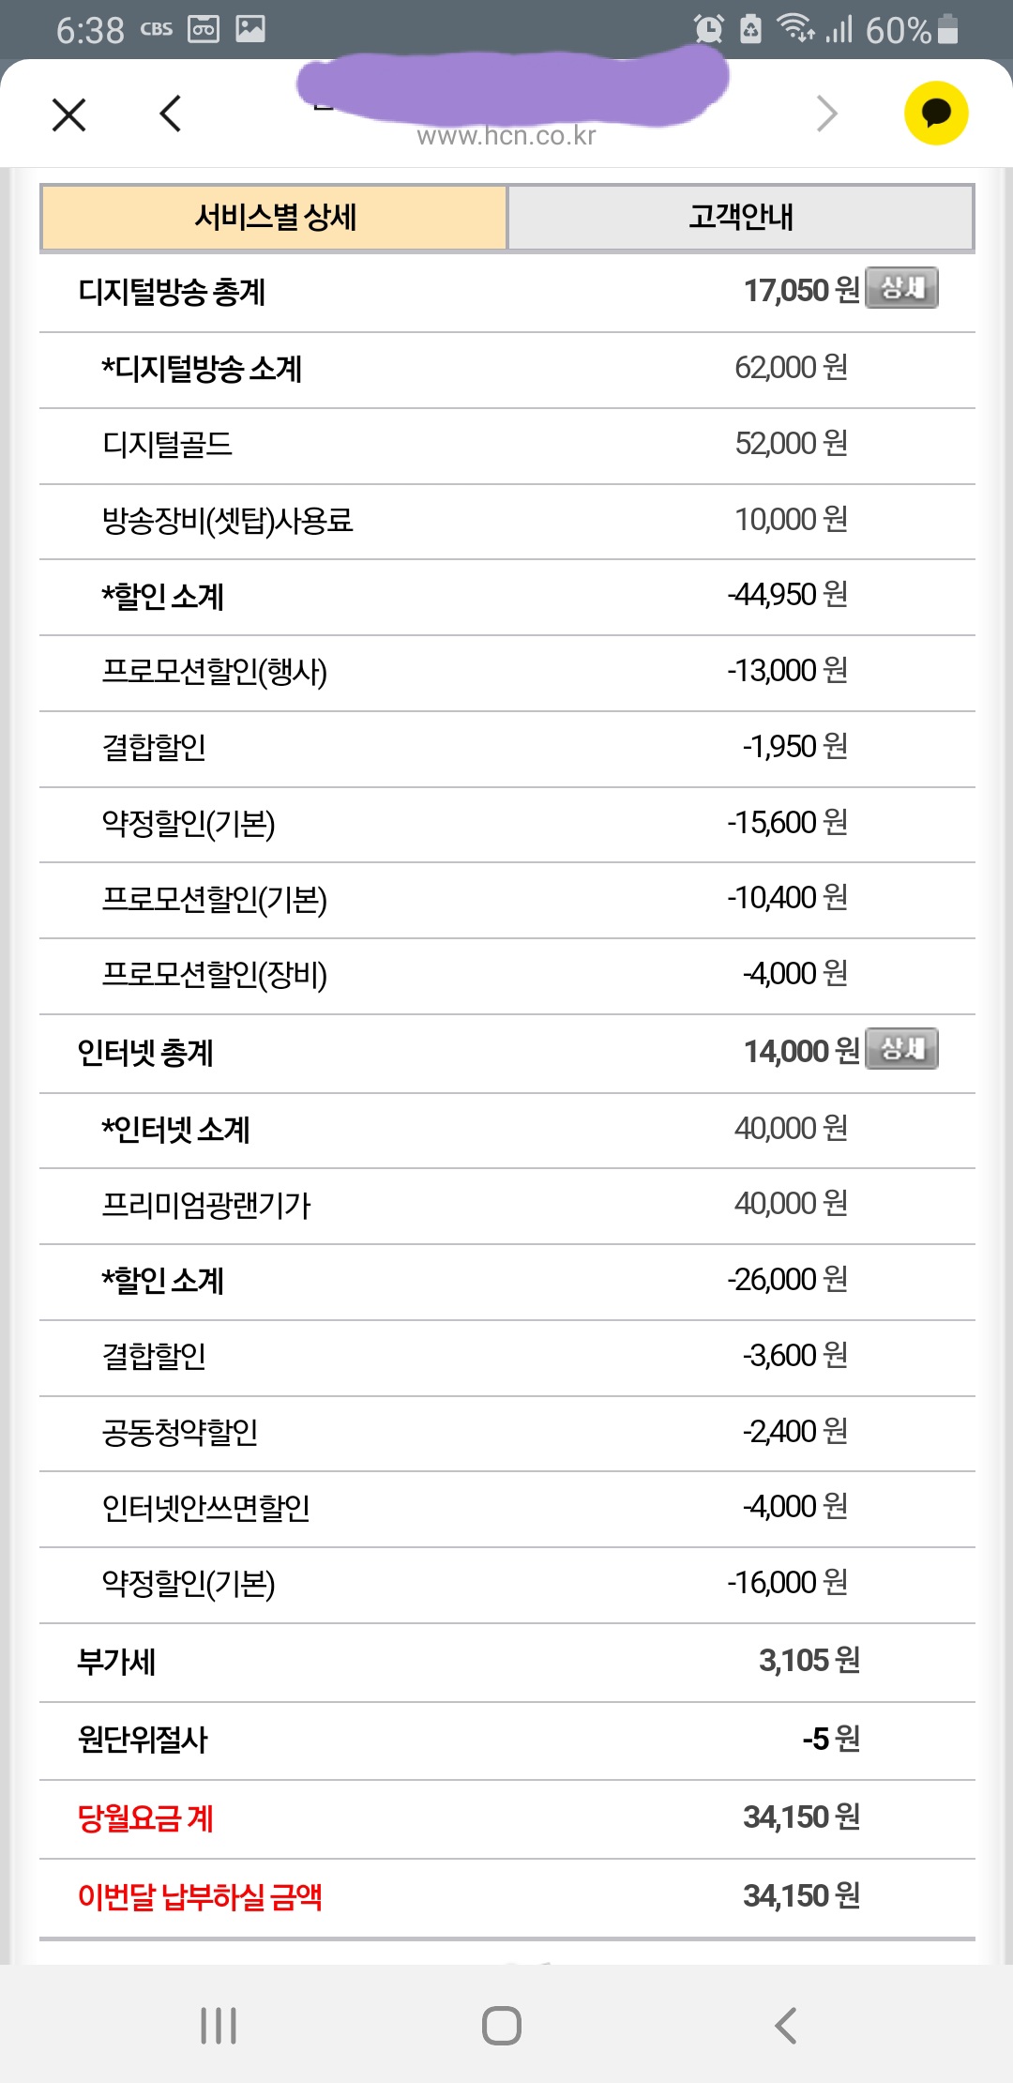The image size is (1013, 2083).
Task: Switch to the 고객안내 tab
Action: click(740, 218)
